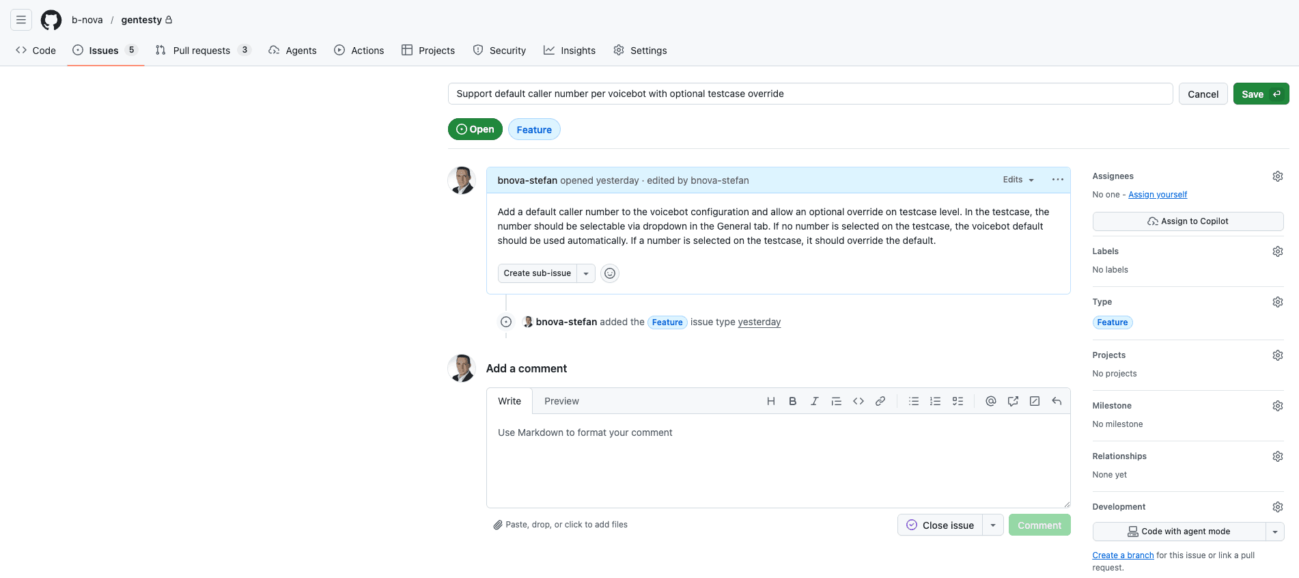1299x578 pixels.
Task: Click the Feature badge under the title
Action: tap(534, 129)
